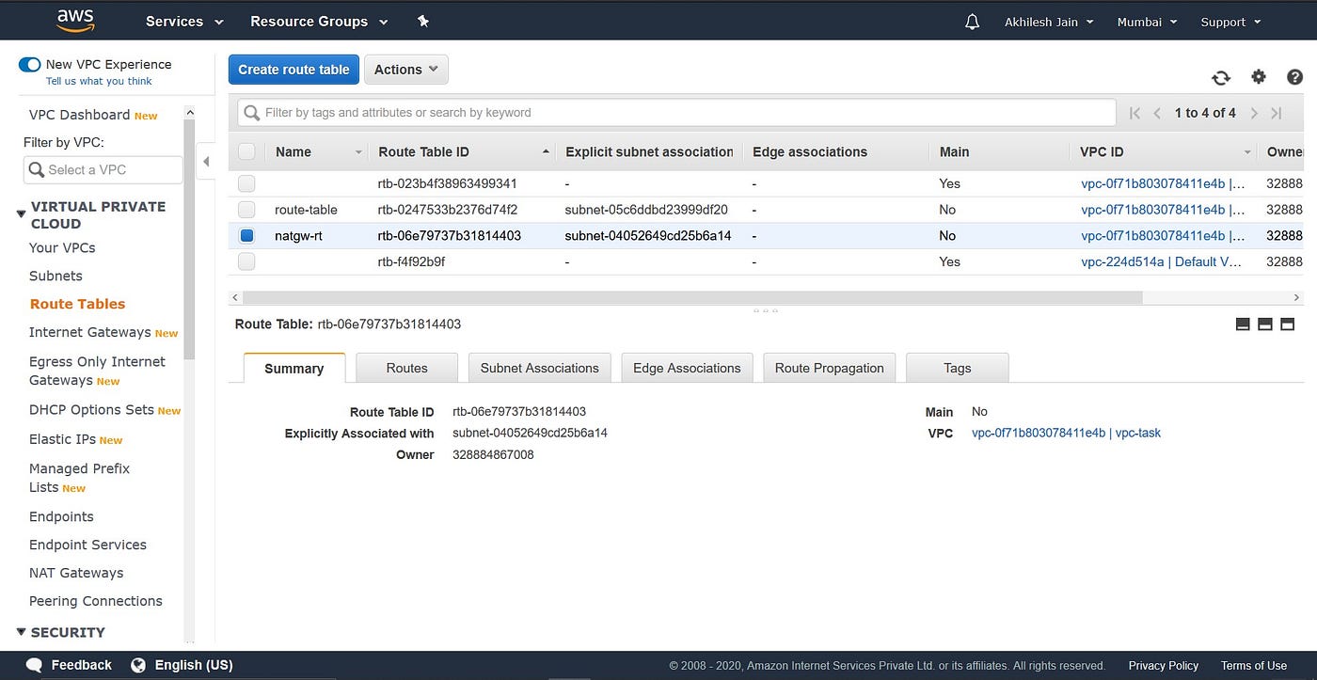
Task: Go to first page of results
Action: coord(1135,113)
